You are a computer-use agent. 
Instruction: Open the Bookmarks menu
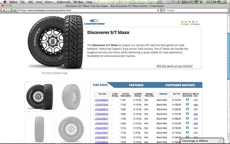tap(64, 2)
